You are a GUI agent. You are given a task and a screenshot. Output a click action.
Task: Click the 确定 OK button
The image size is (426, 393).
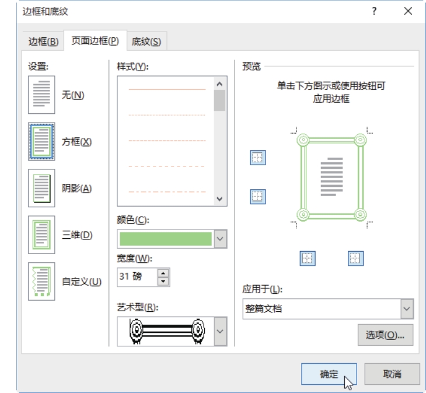(x=329, y=374)
